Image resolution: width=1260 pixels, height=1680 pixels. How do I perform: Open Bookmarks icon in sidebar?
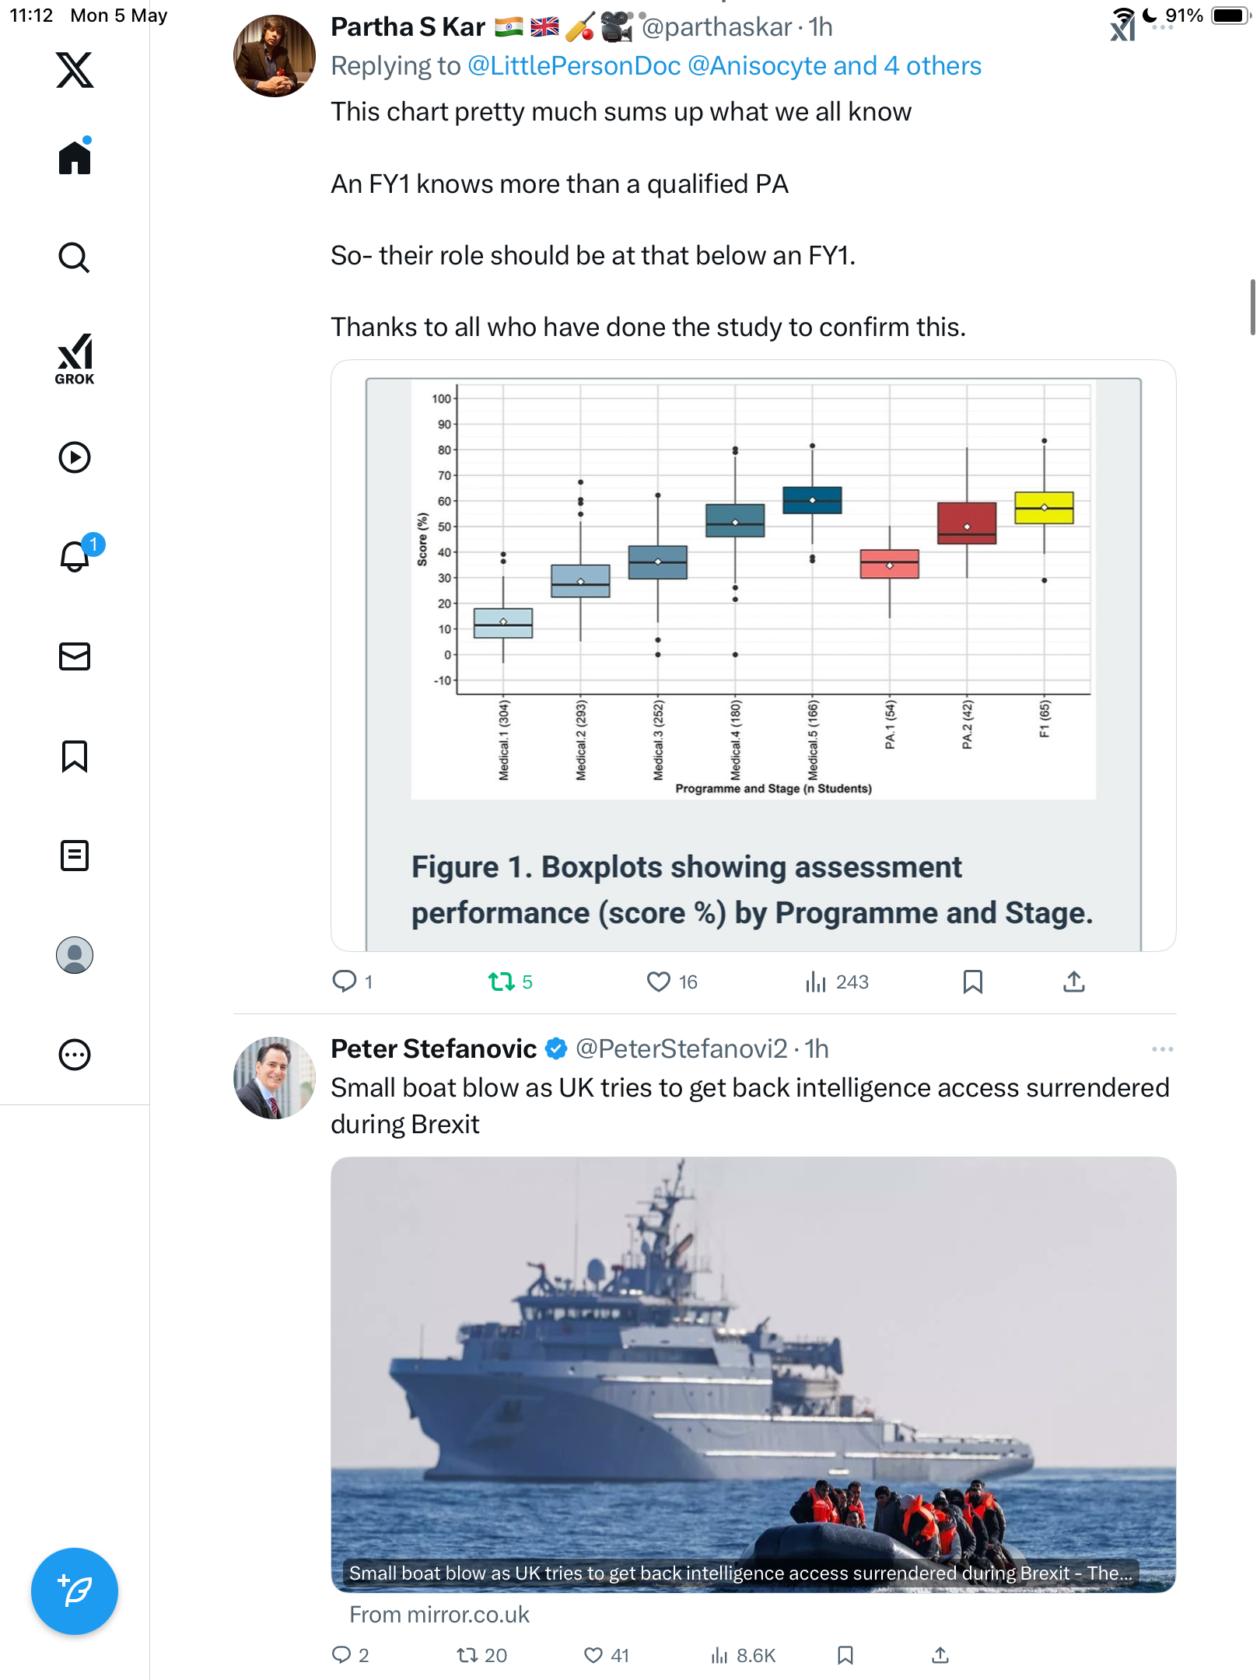[x=75, y=755]
